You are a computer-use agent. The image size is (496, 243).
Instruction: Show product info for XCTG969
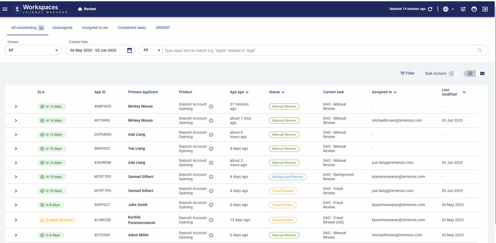(x=211, y=235)
